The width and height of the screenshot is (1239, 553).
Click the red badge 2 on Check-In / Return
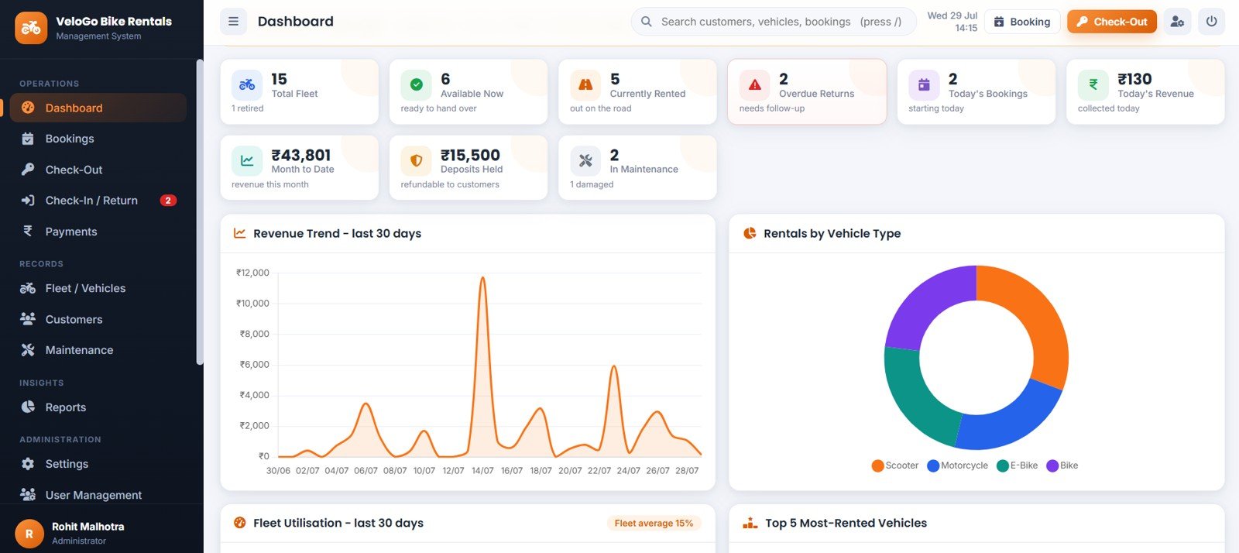click(x=168, y=201)
